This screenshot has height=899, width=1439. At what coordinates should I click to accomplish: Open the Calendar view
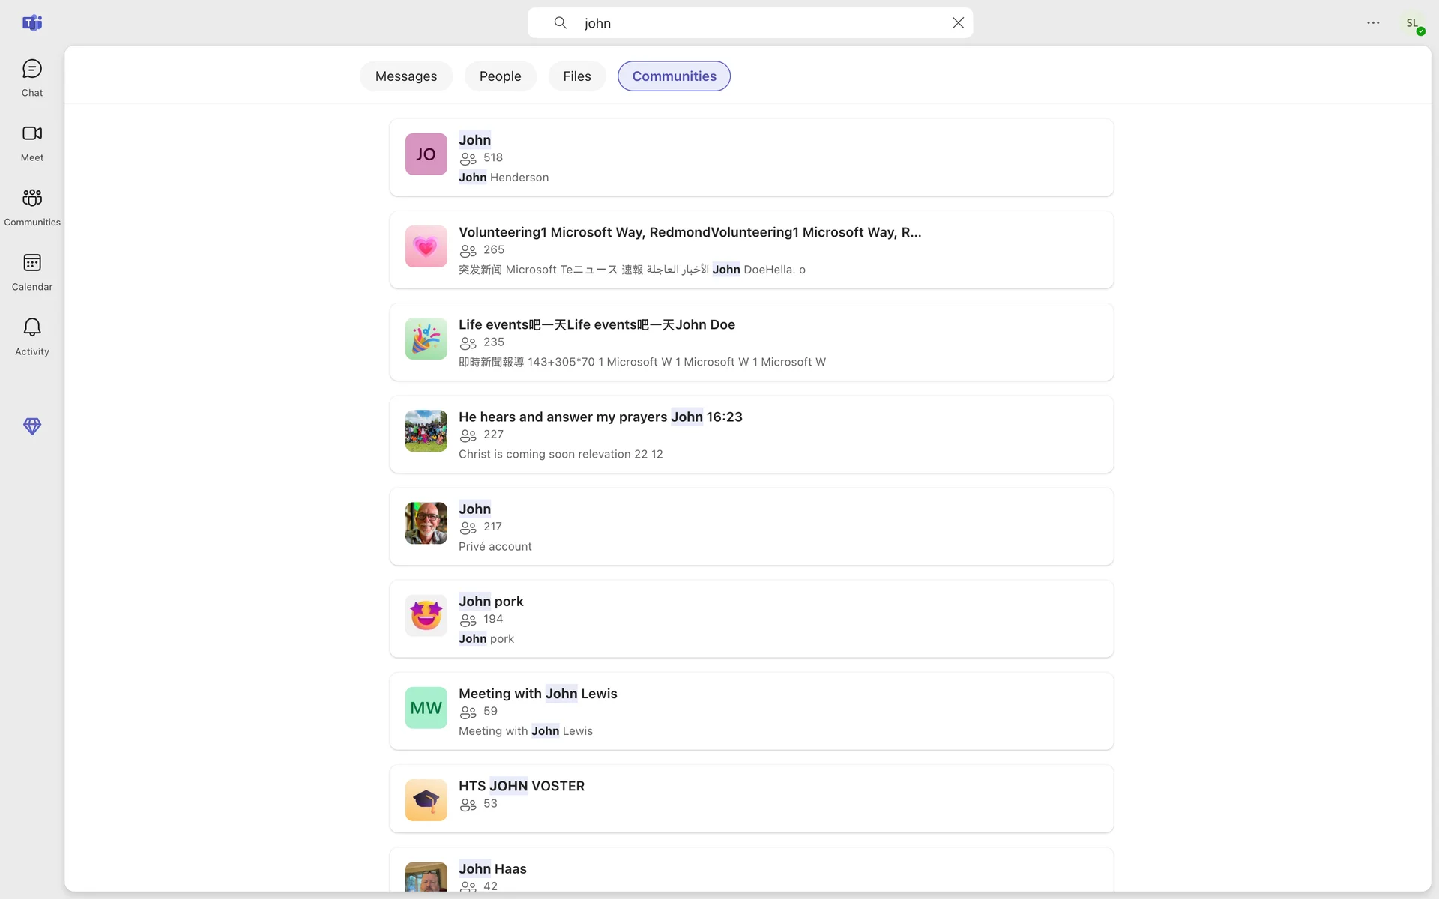point(31,271)
